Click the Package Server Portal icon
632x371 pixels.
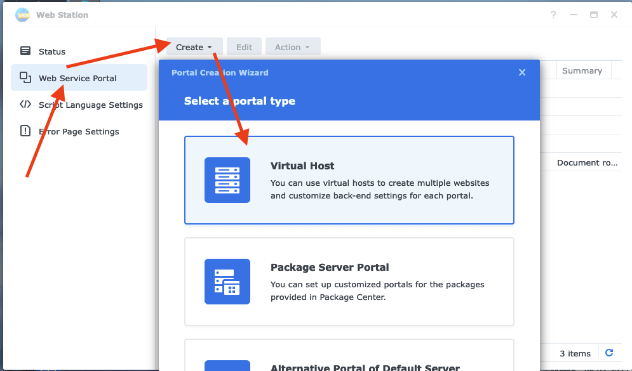click(x=227, y=281)
